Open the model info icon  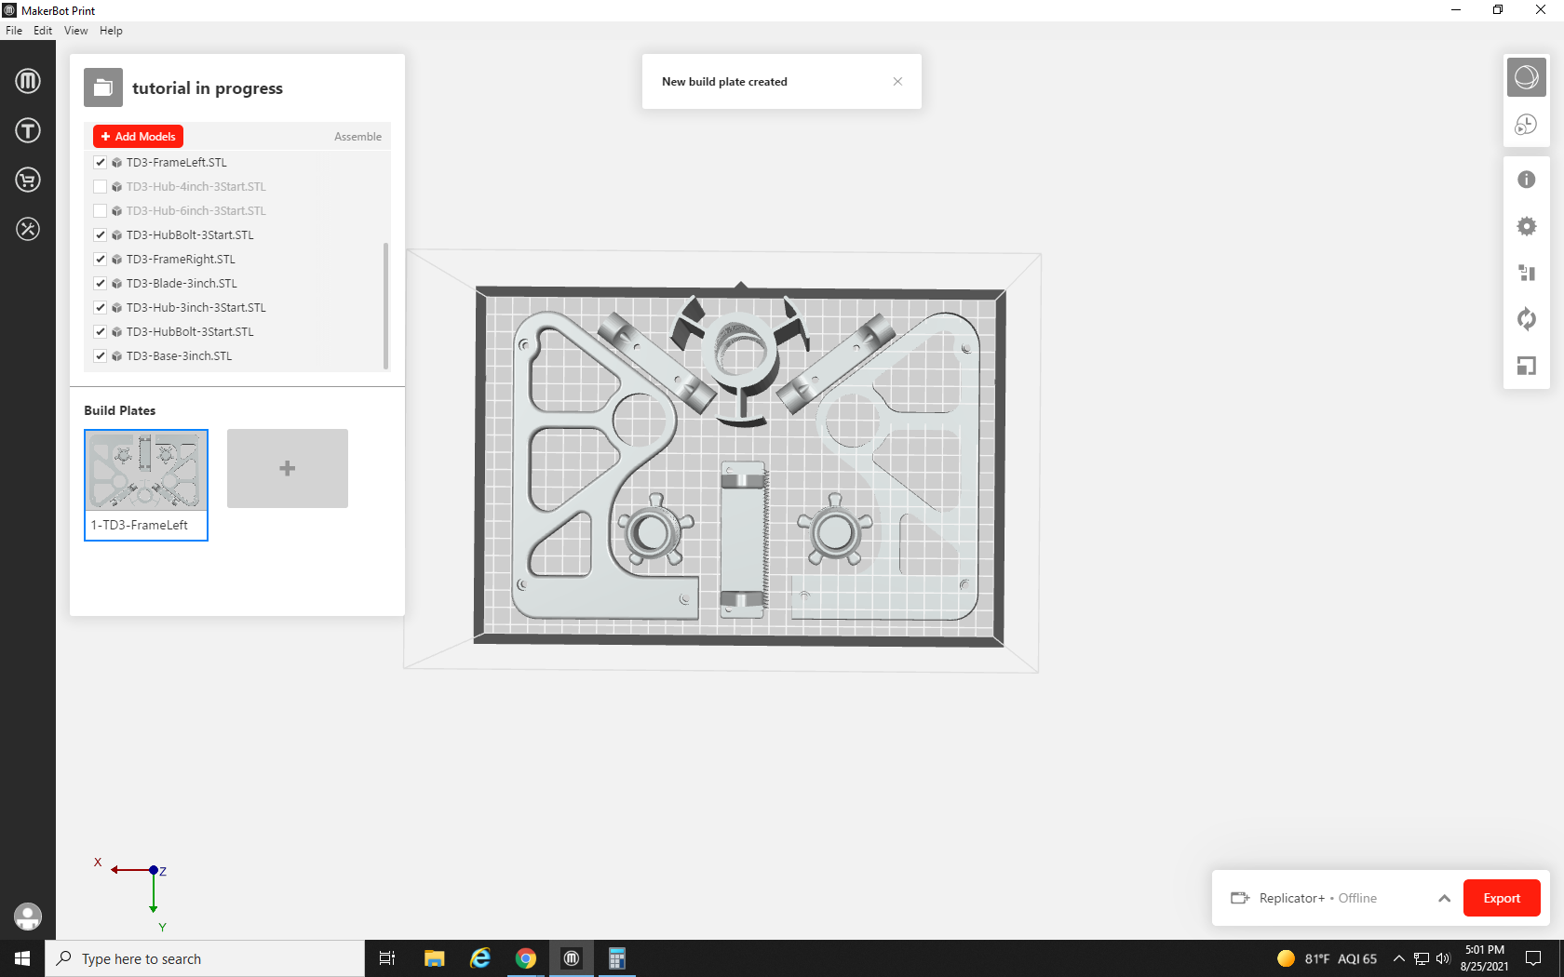[1527, 180]
